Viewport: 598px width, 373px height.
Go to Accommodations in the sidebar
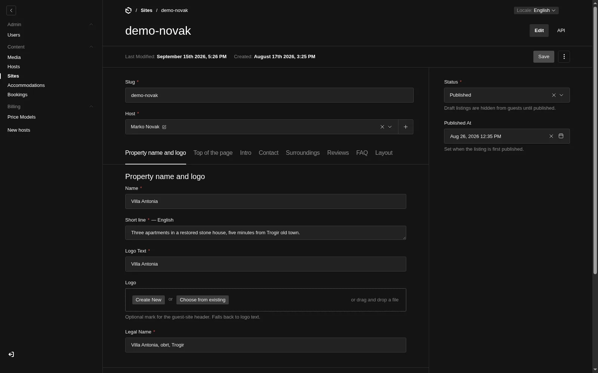pyautogui.click(x=26, y=85)
